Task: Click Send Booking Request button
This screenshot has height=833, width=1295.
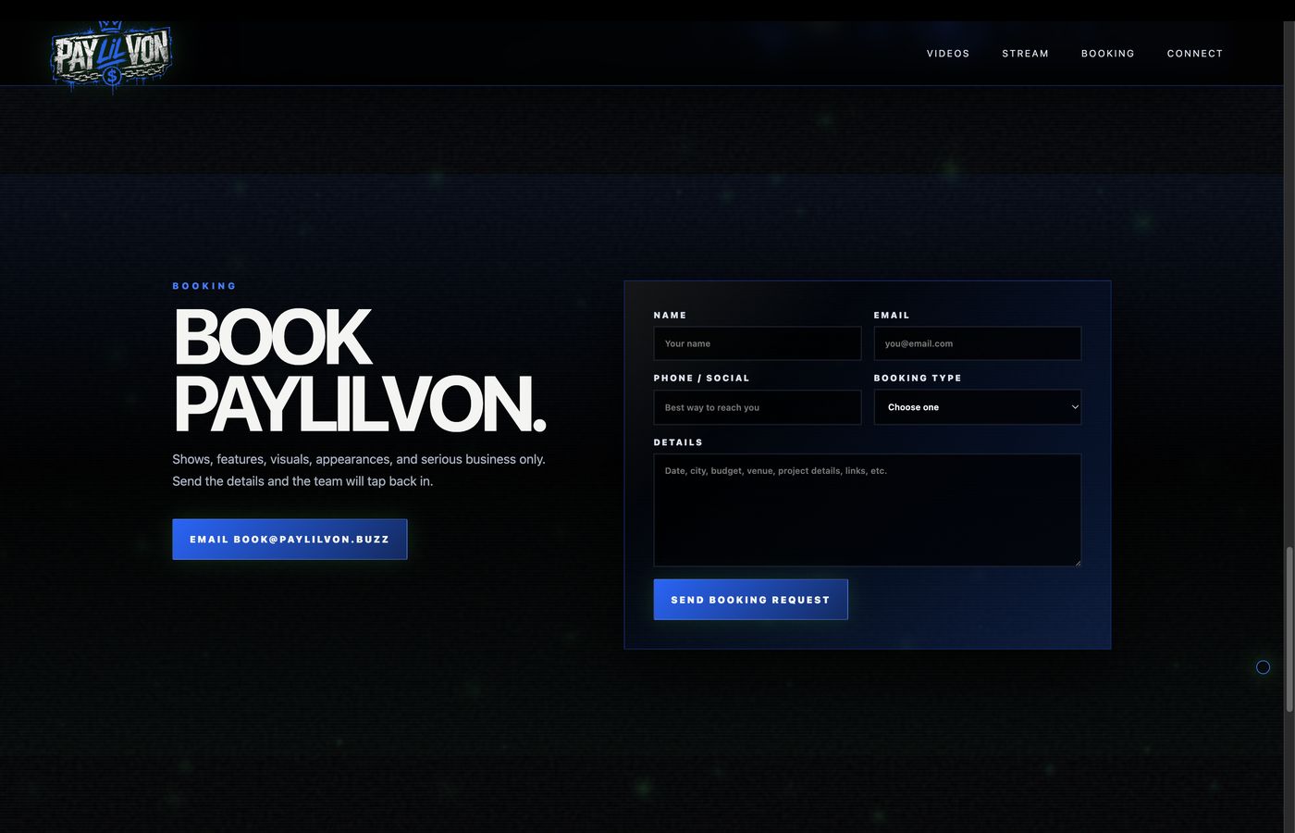Action: tap(750, 600)
